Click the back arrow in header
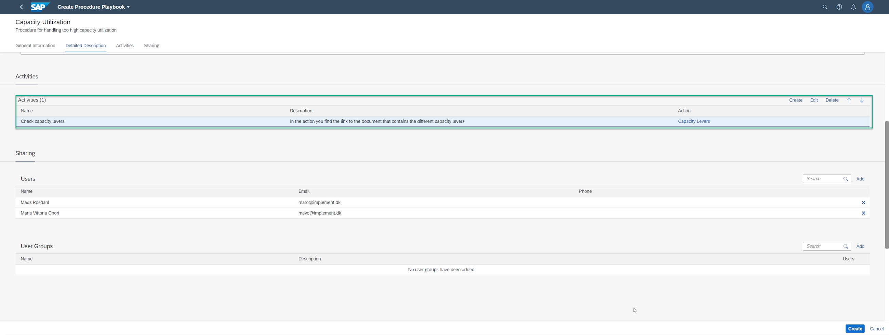 click(22, 7)
